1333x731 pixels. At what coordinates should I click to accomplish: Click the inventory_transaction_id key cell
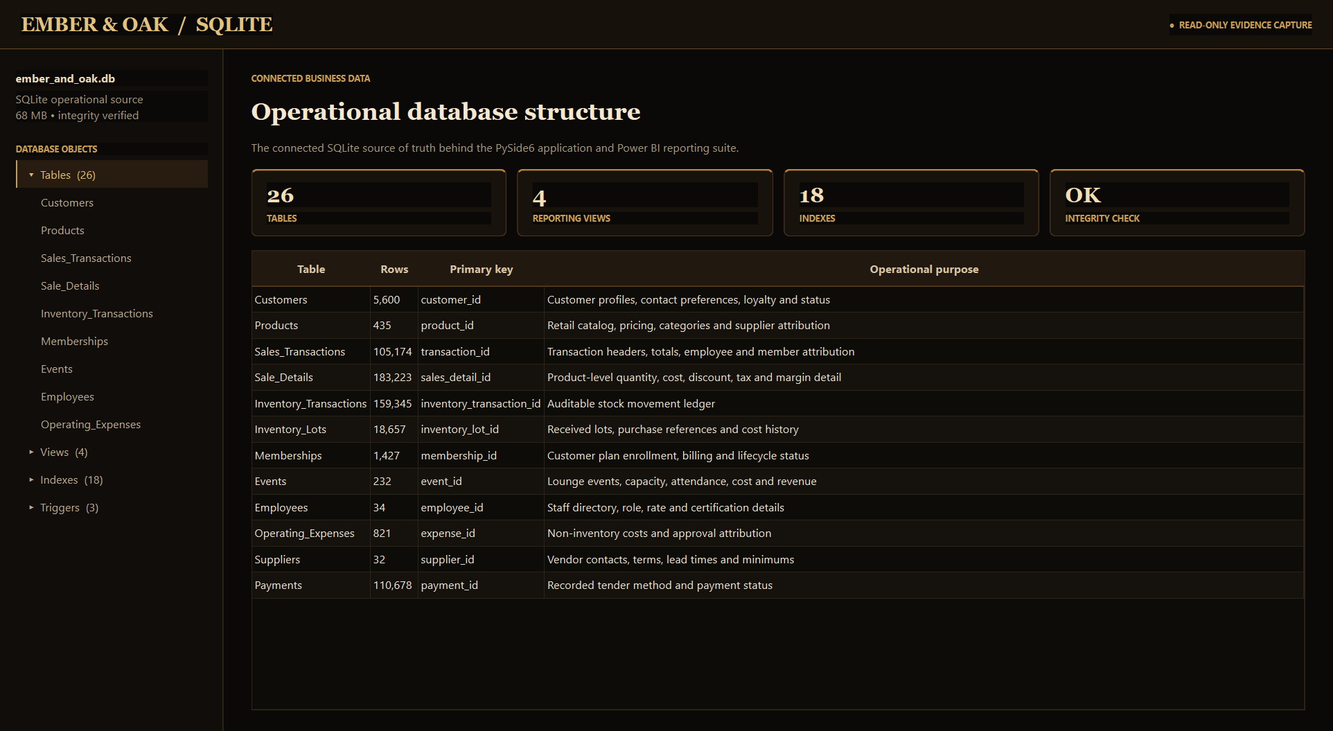coord(481,403)
